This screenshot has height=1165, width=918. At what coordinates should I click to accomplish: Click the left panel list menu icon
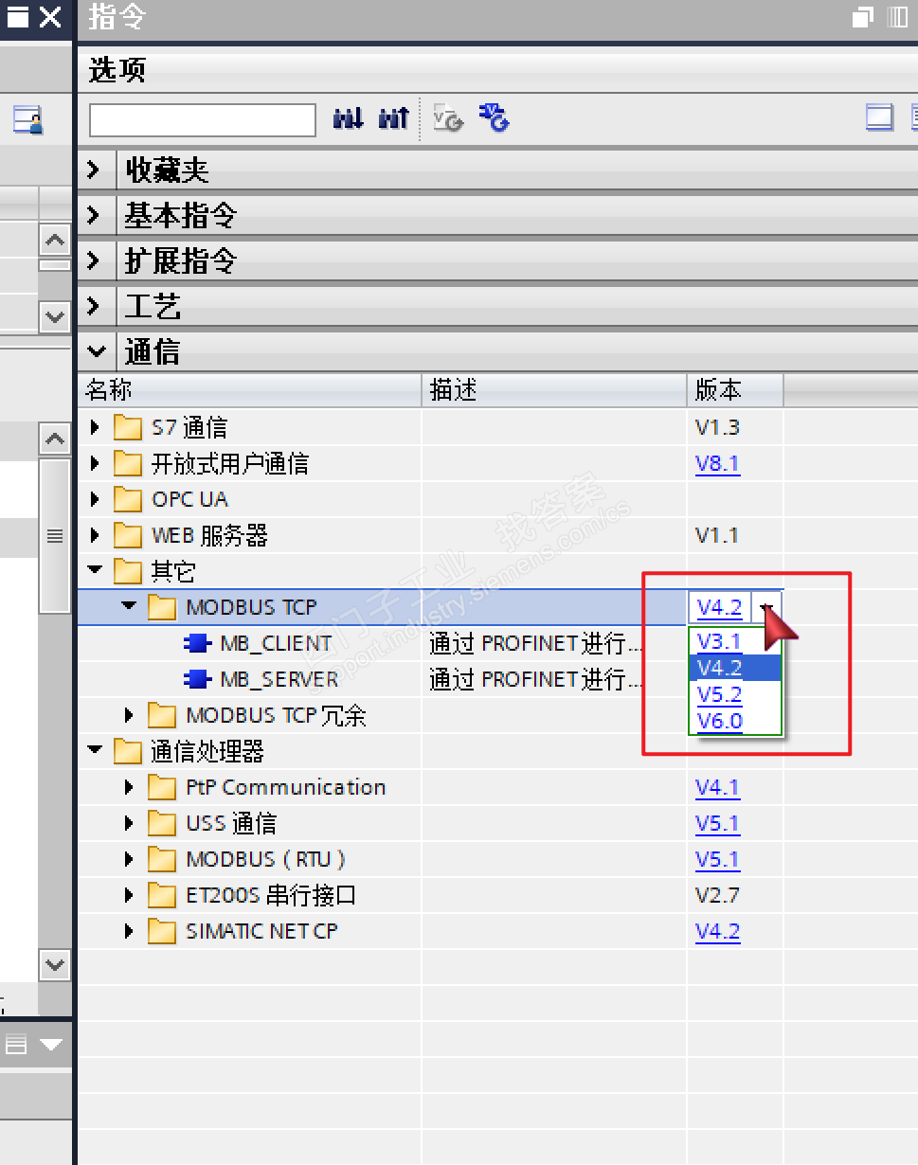16,1045
